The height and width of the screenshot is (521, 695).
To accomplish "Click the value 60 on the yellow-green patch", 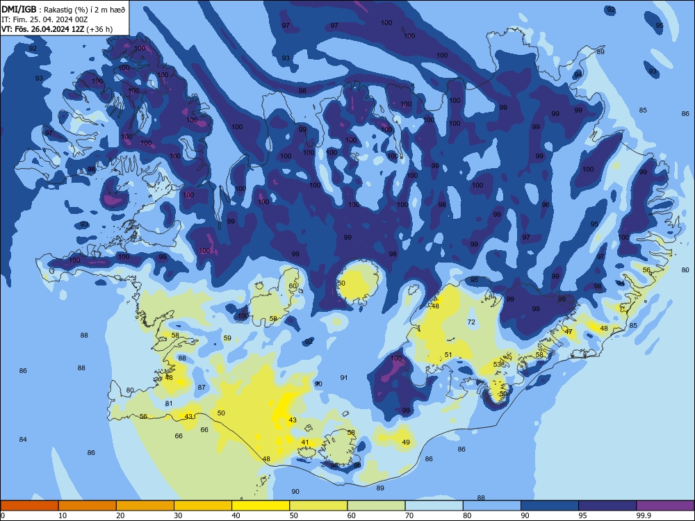I will (x=293, y=286).
